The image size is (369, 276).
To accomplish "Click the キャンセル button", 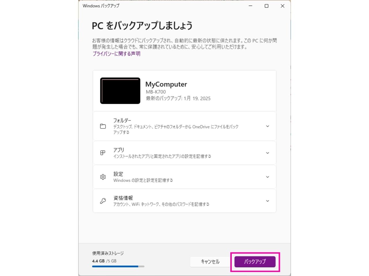I will point(210,262).
